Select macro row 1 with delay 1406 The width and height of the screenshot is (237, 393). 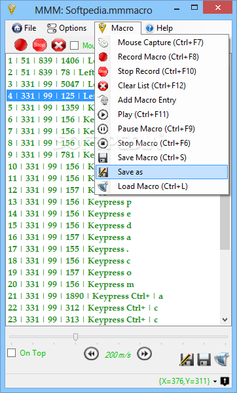pyautogui.click(x=50, y=61)
